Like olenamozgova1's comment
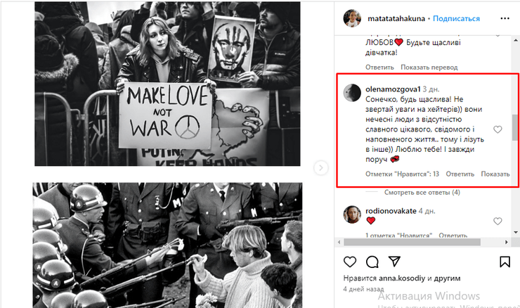 (x=498, y=130)
